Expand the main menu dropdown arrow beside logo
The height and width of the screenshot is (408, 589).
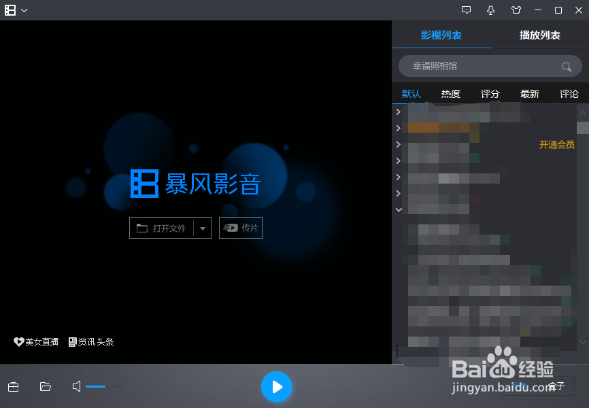(x=24, y=10)
